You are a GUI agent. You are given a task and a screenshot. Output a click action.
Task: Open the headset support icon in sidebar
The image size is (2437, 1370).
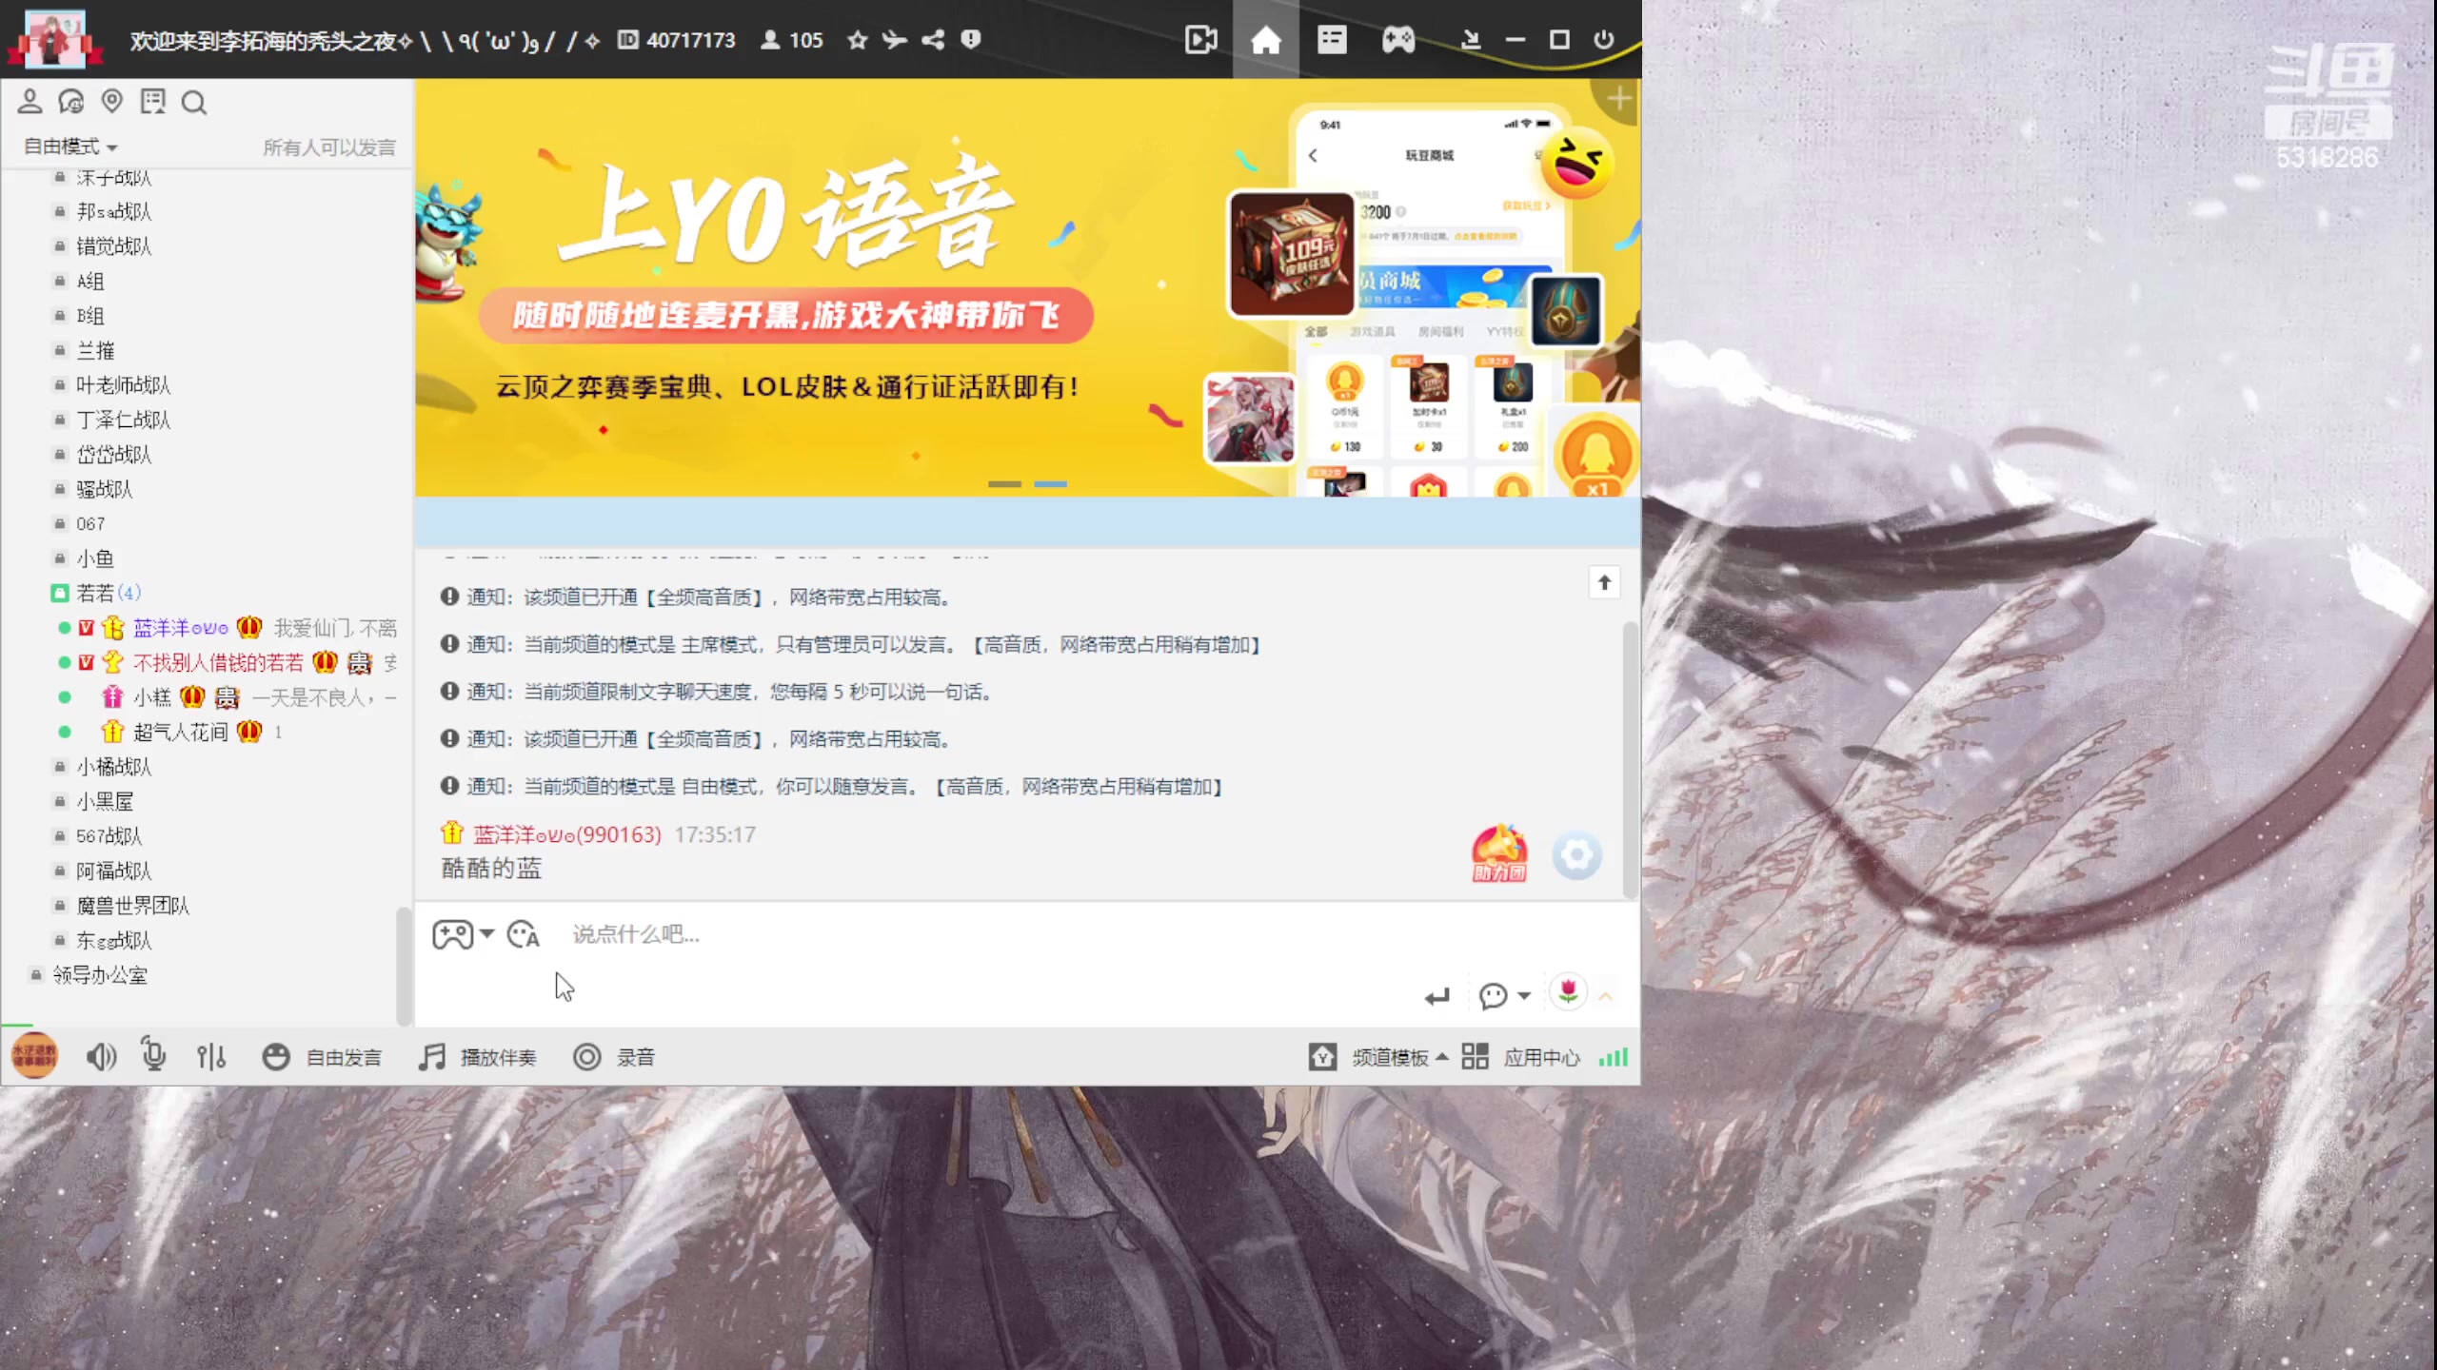(x=70, y=101)
